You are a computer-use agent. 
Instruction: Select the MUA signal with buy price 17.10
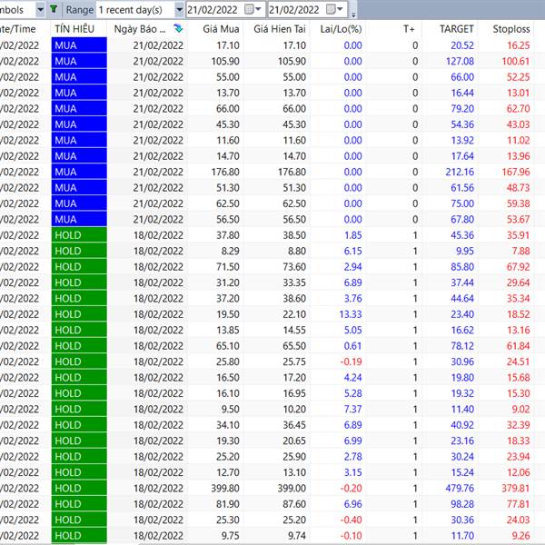(79, 45)
